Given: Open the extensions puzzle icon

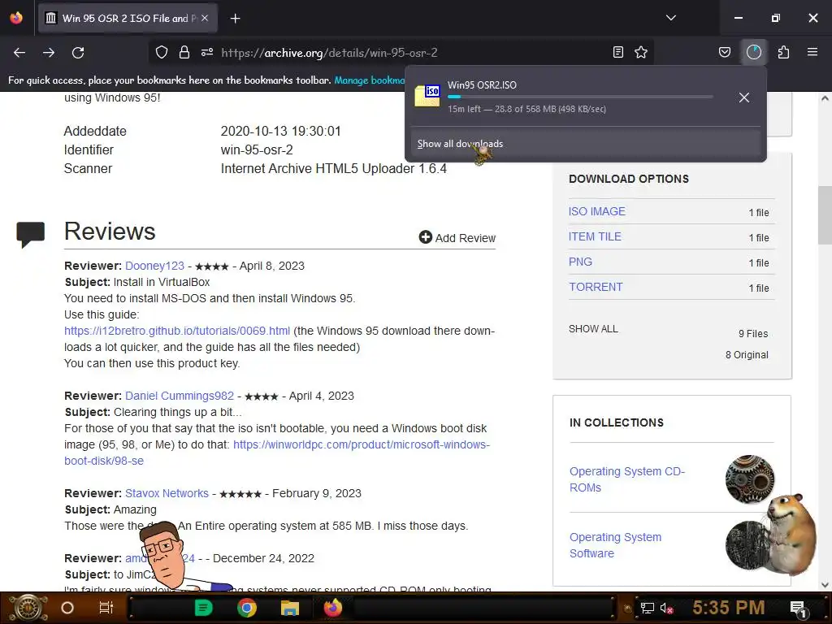Looking at the screenshot, I should click(x=784, y=53).
